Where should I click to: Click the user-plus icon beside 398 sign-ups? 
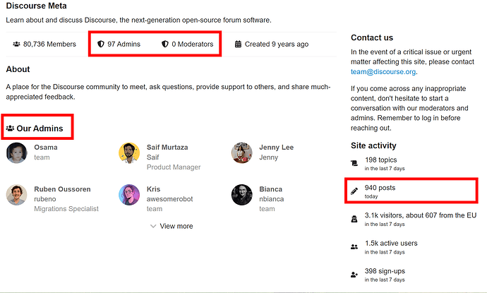pos(354,275)
